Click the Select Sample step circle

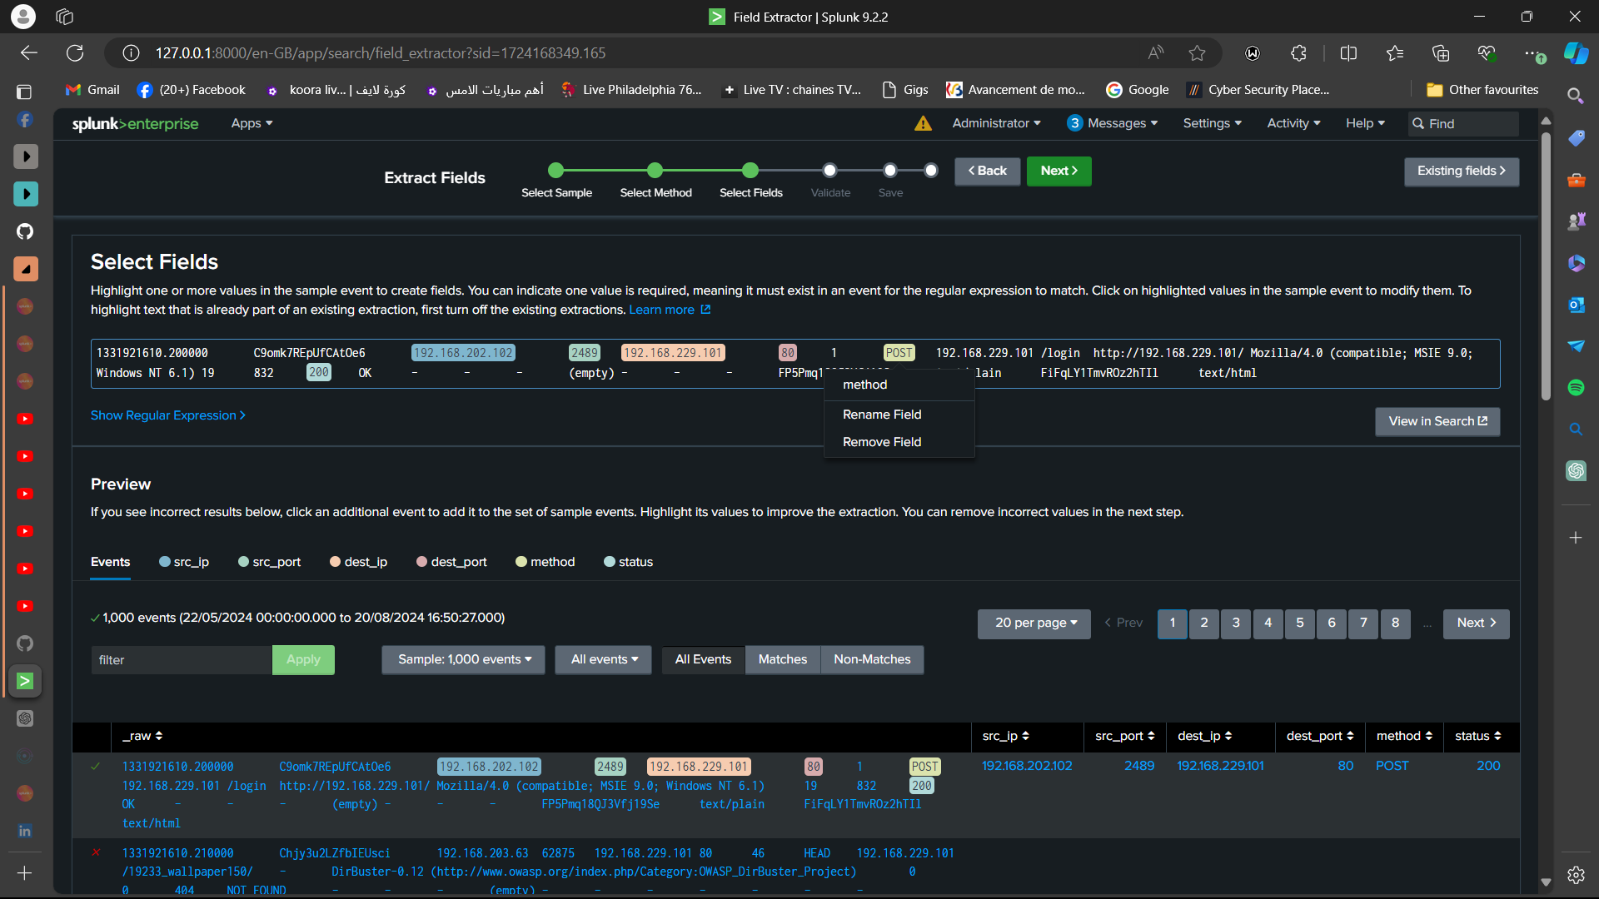click(556, 171)
